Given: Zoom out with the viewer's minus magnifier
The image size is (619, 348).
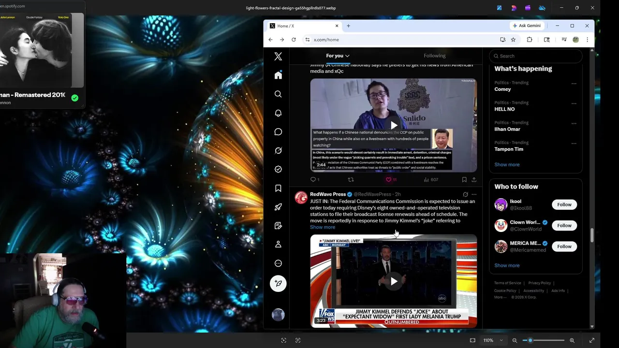Looking at the screenshot, I should click(x=515, y=340).
